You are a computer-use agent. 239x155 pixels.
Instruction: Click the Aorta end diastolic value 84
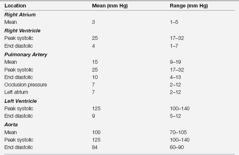point(95,148)
